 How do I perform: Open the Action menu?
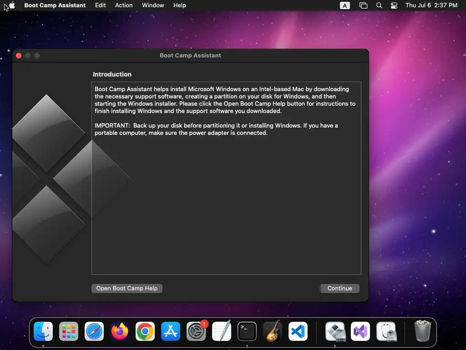point(124,5)
